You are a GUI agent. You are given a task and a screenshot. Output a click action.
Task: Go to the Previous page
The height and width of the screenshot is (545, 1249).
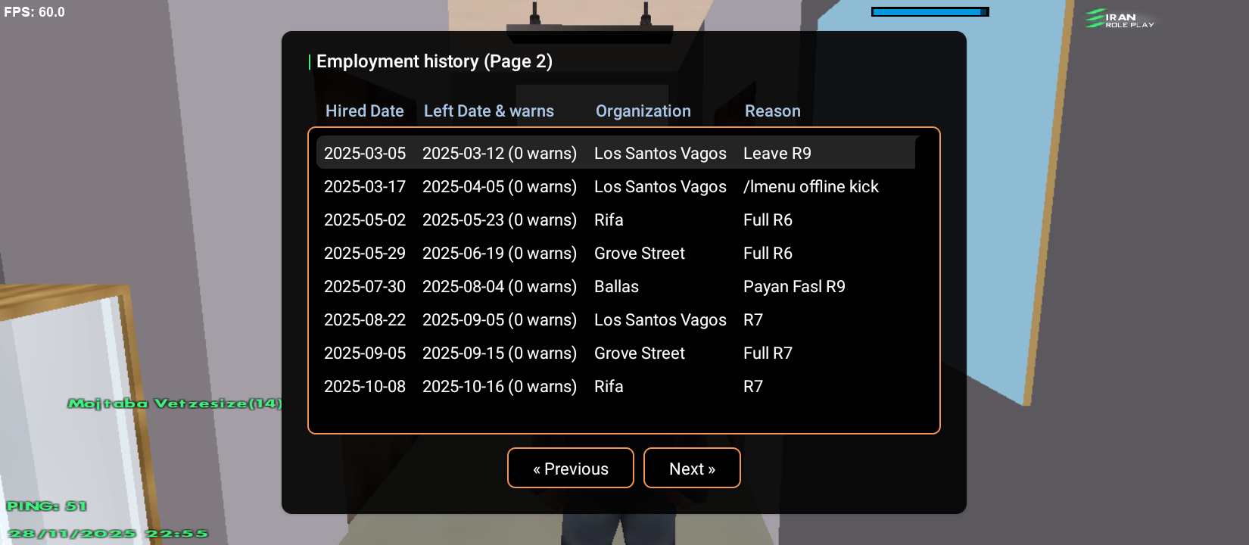pos(570,469)
